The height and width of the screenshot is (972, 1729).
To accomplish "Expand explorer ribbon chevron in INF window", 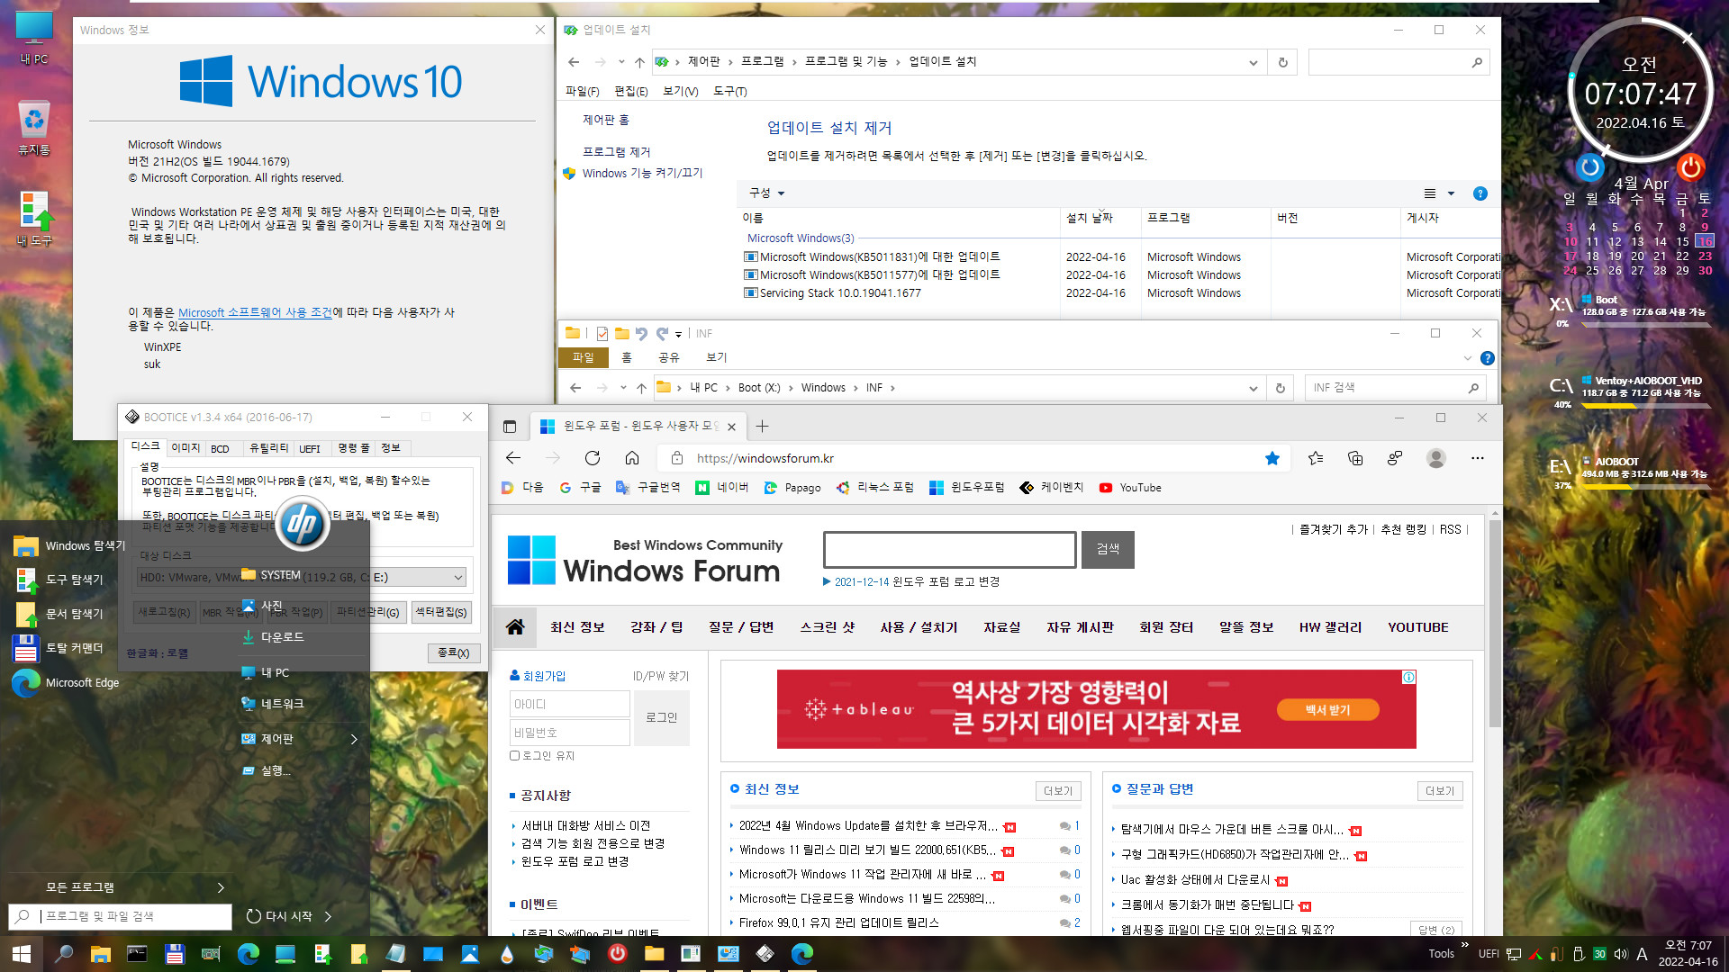I will [1467, 358].
